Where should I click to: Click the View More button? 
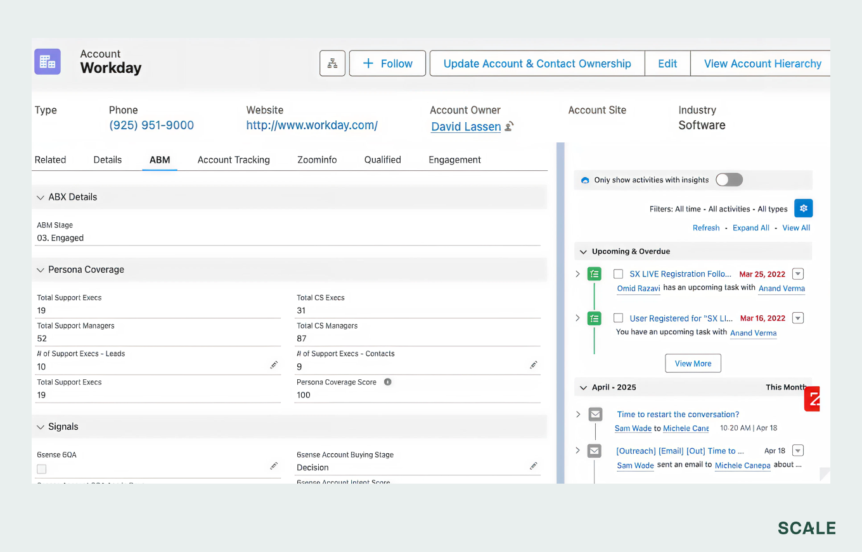click(x=693, y=363)
